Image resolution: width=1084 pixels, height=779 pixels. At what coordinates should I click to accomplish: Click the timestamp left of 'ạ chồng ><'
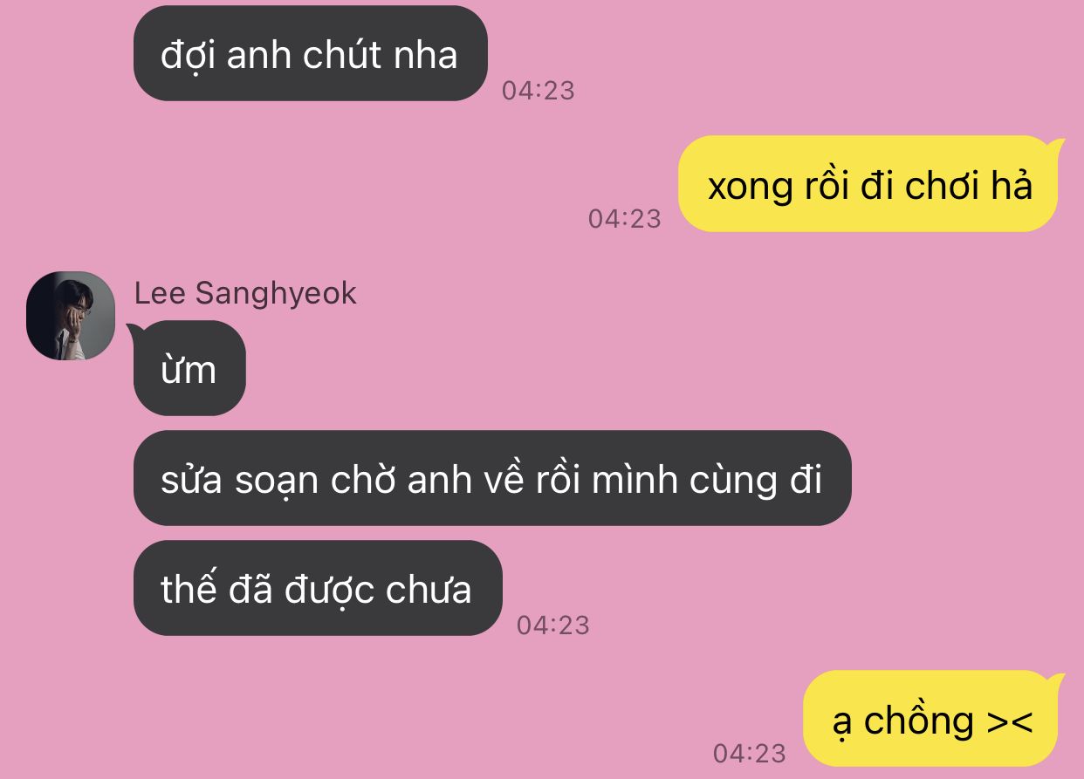(750, 753)
